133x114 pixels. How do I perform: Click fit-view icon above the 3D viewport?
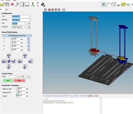(x=45, y=10)
